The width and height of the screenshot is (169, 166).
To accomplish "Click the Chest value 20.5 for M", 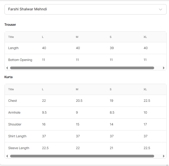I will (x=79, y=101).
